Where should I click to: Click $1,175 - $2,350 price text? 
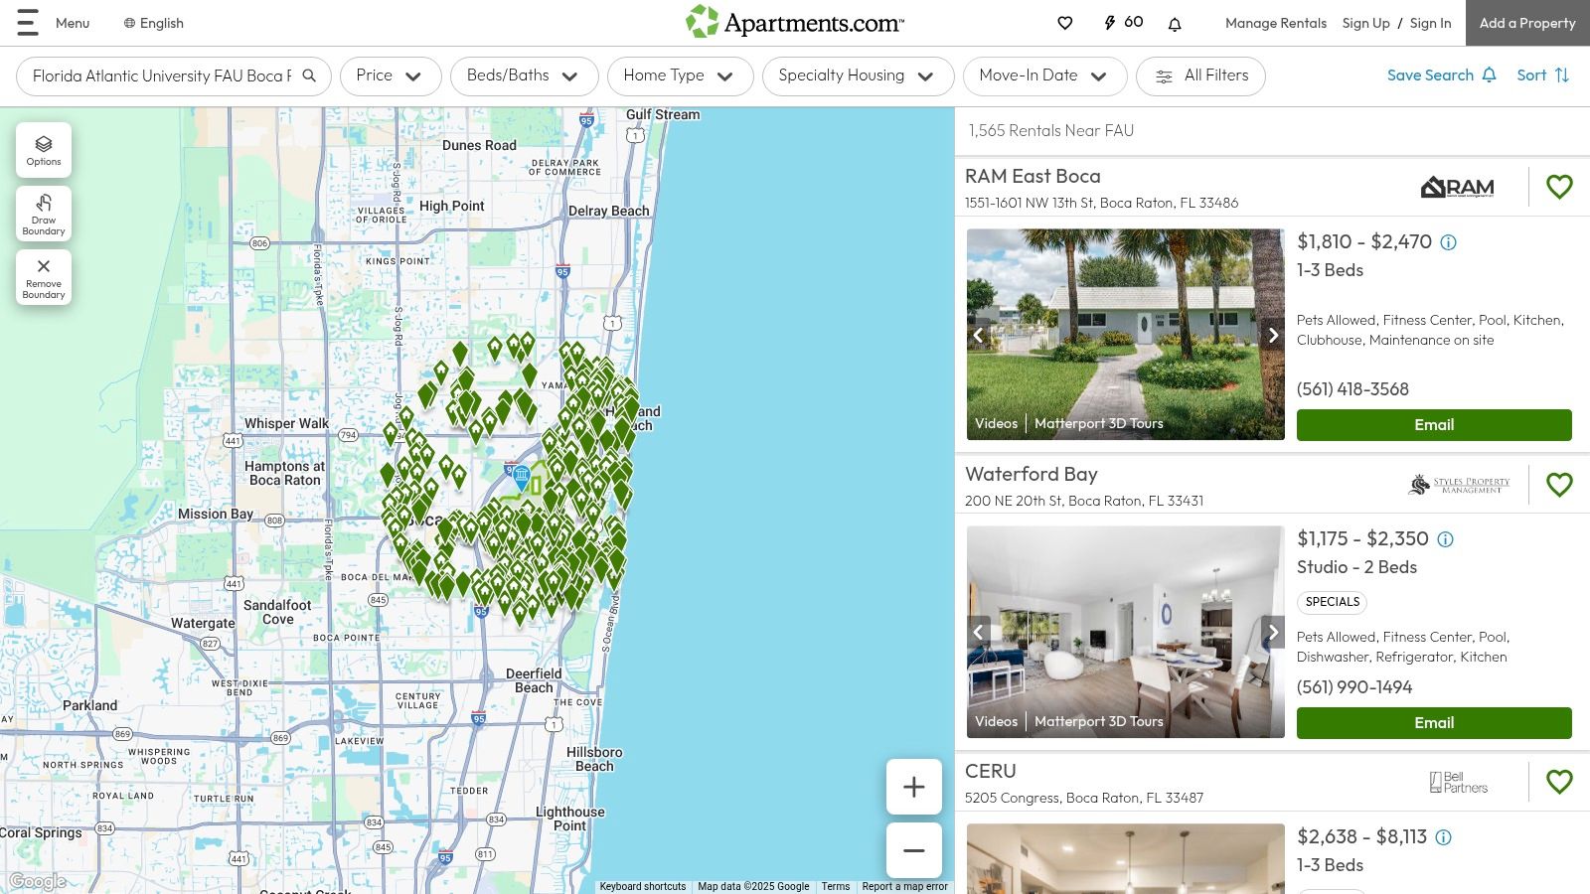point(1362,538)
